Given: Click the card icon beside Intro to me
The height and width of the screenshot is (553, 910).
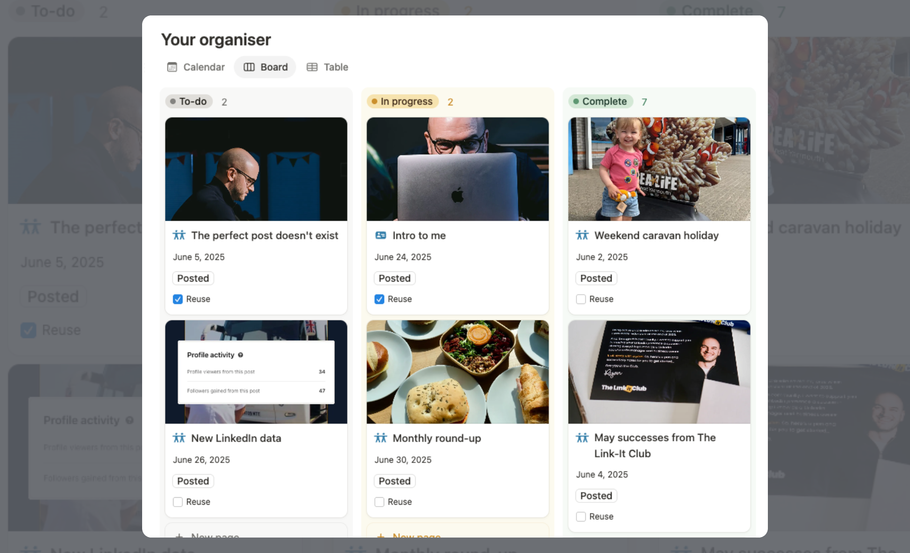Looking at the screenshot, I should pyautogui.click(x=381, y=235).
